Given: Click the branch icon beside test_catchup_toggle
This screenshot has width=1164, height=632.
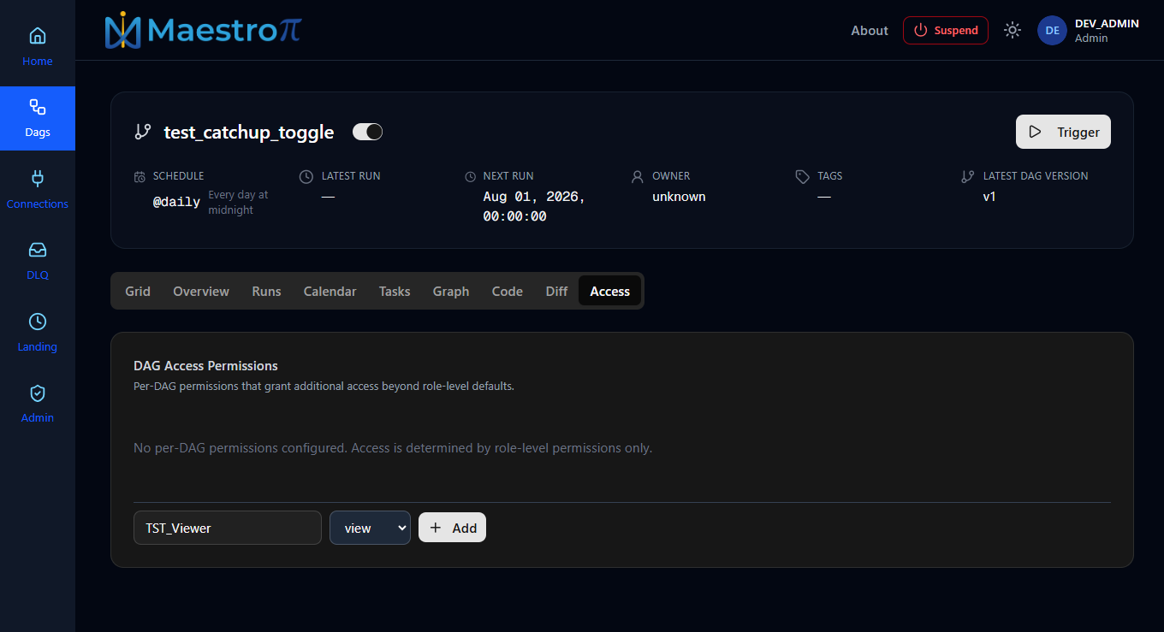Looking at the screenshot, I should (143, 132).
